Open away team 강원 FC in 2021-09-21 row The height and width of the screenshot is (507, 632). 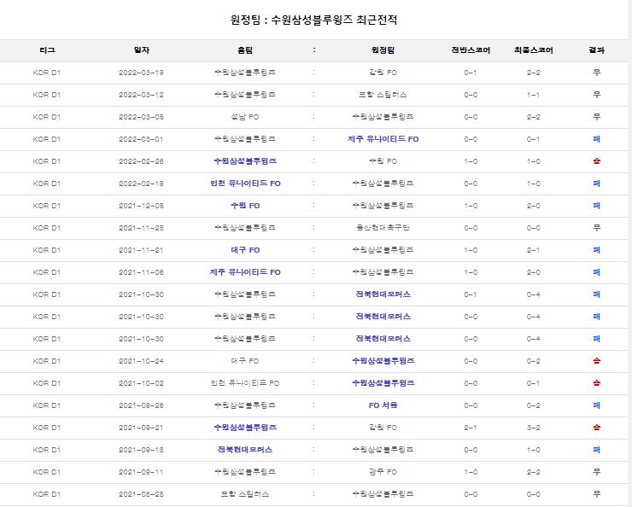pyautogui.click(x=383, y=428)
